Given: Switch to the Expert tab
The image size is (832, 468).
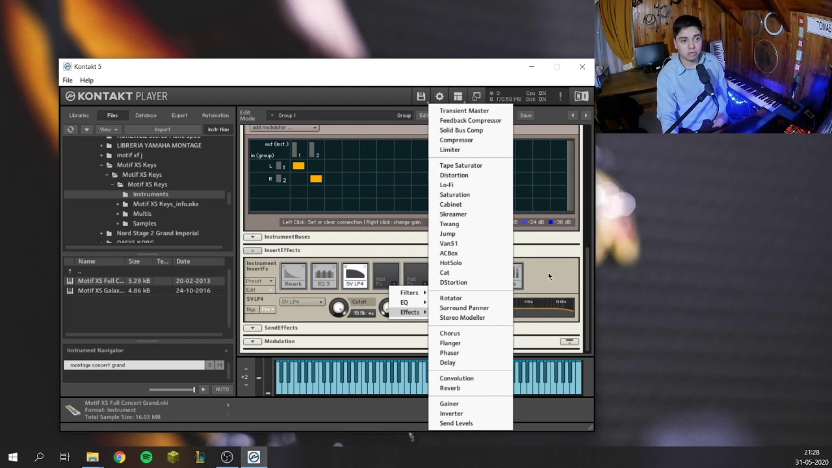Looking at the screenshot, I should click(x=179, y=116).
